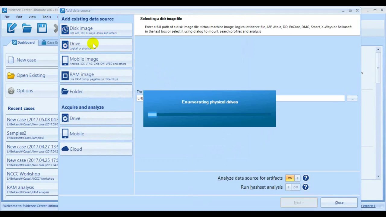This screenshot has height=217, width=386.
Task: Click the Evidence Center app icon in title bar
Action: (x=4, y=10)
